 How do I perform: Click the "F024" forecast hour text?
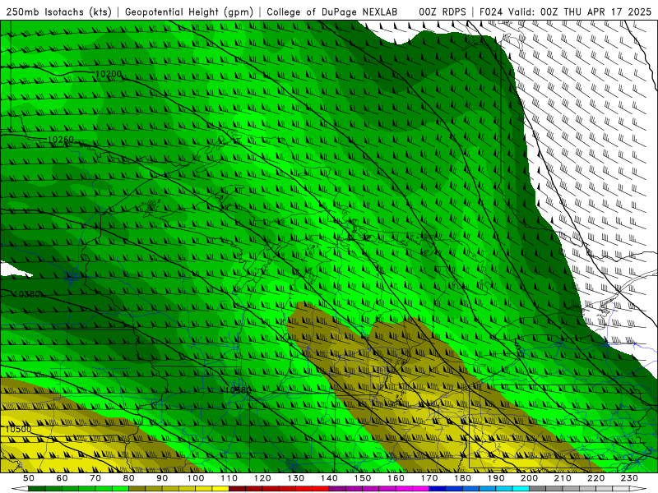click(x=491, y=12)
